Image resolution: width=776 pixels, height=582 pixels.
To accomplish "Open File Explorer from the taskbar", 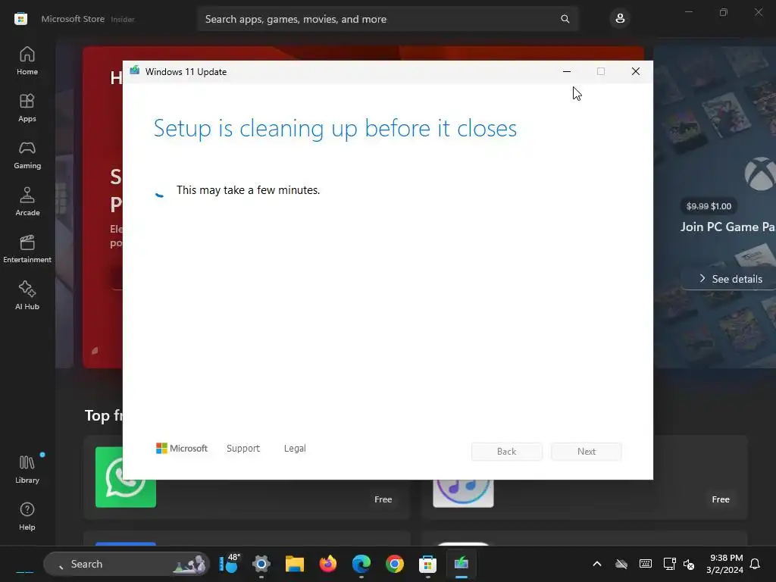I will [295, 564].
